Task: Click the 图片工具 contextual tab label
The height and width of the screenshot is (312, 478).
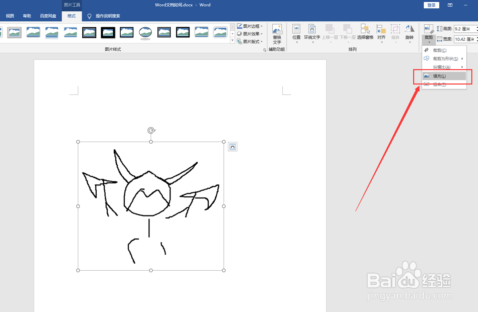Action: tap(72, 5)
